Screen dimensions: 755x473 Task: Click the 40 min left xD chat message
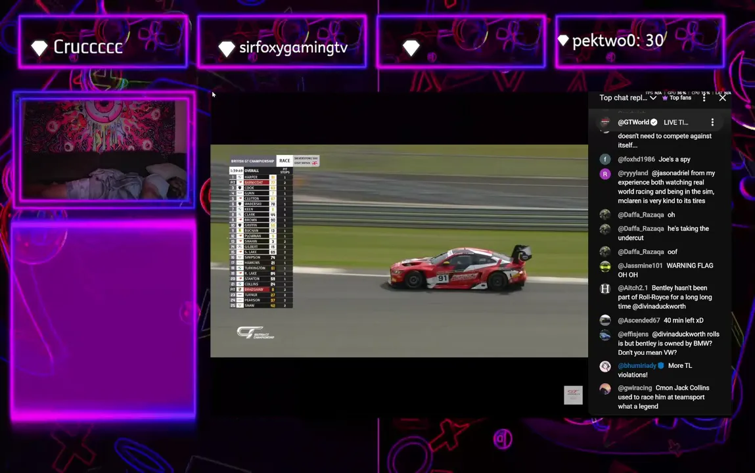(683, 321)
